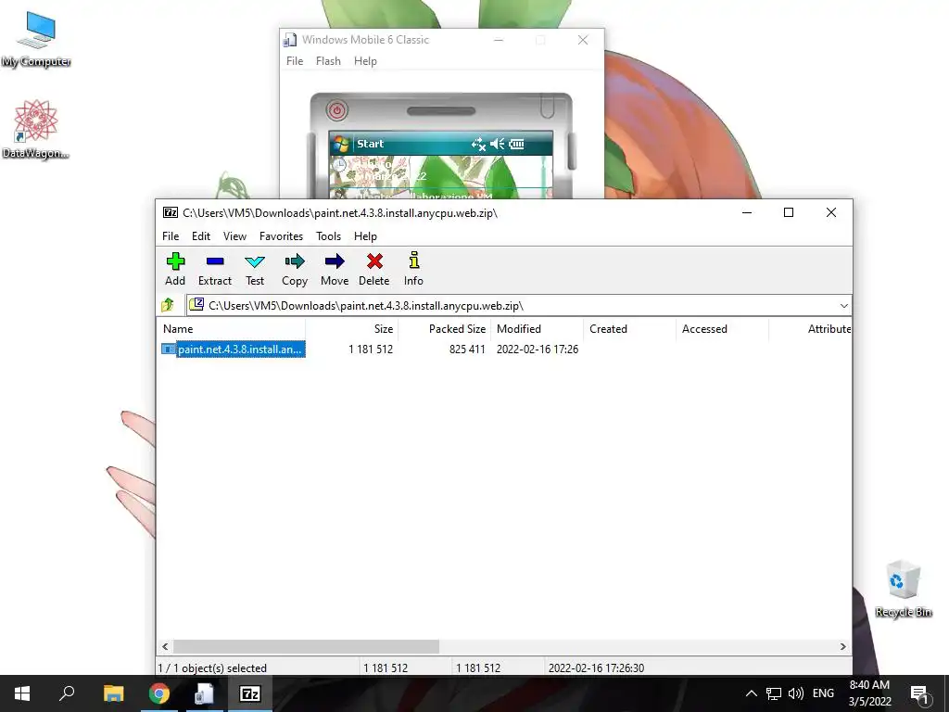The height and width of the screenshot is (712, 949).
Task: Click the 825 411 packed size cell
Action: 467,350
